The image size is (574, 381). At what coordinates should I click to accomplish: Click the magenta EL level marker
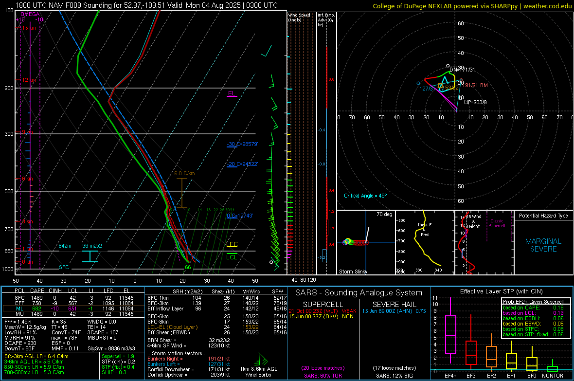[x=232, y=94]
